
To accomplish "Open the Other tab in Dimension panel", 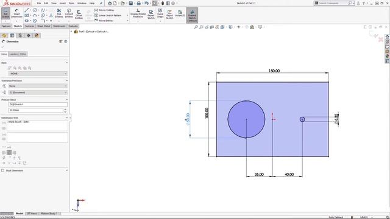I will (23, 54).
